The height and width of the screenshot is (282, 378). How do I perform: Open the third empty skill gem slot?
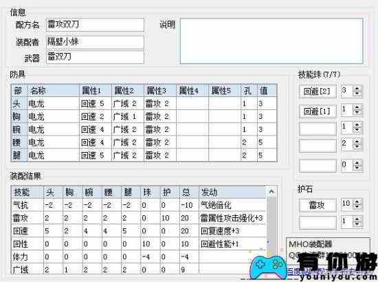318,129
